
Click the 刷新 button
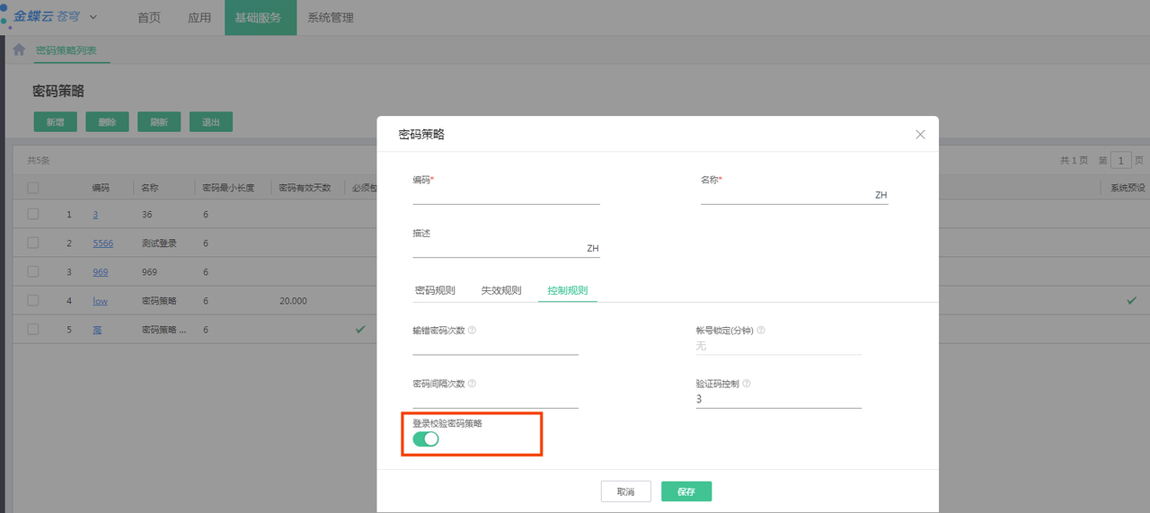(x=159, y=122)
